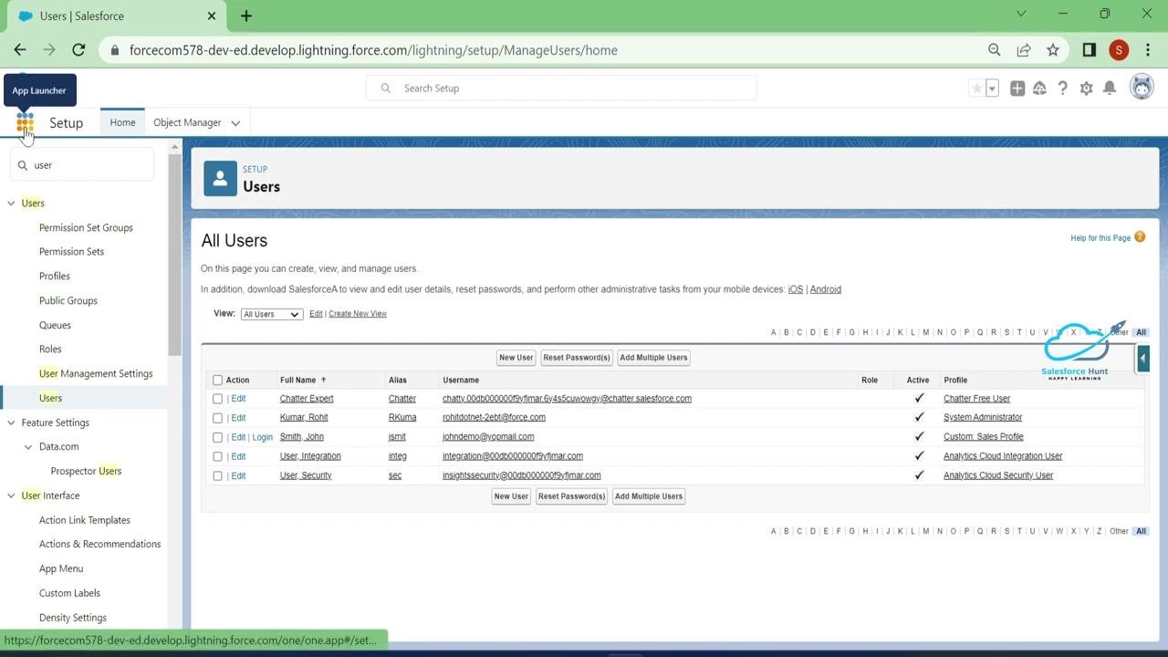Collapse the Users section in sidebar
The image size is (1168, 657).
coord(12,203)
